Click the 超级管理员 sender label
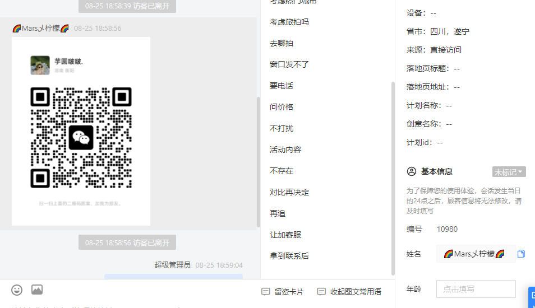This screenshot has width=535, height=308. click(172, 265)
